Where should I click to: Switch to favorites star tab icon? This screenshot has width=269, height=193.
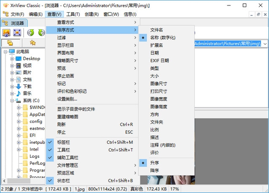click(x=33, y=43)
